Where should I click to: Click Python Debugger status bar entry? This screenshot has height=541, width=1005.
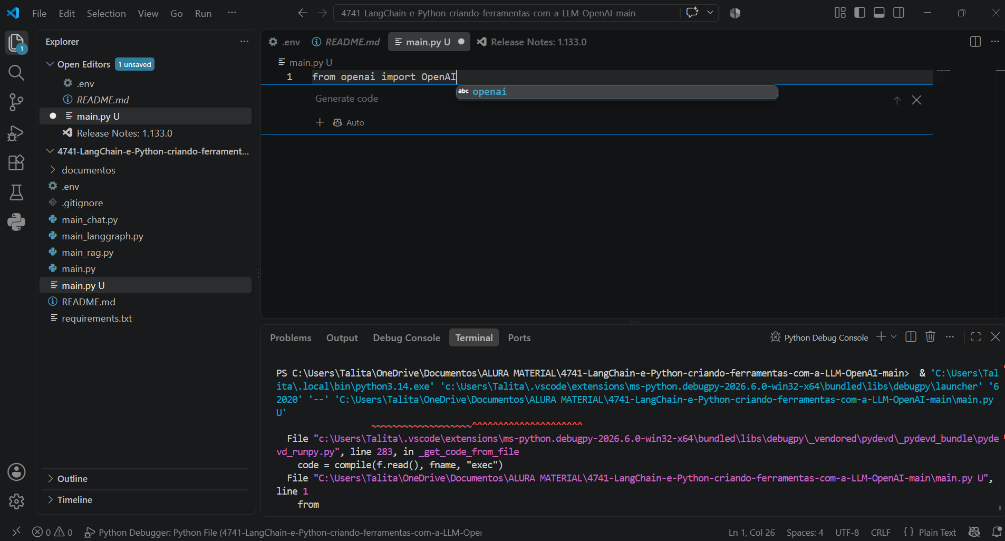point(283,532)
